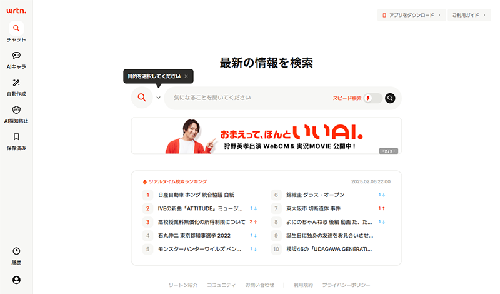The height and width of the screenshot is (294, 500).
Task: Click rank number 1 badge
Action: pos(147,195)
